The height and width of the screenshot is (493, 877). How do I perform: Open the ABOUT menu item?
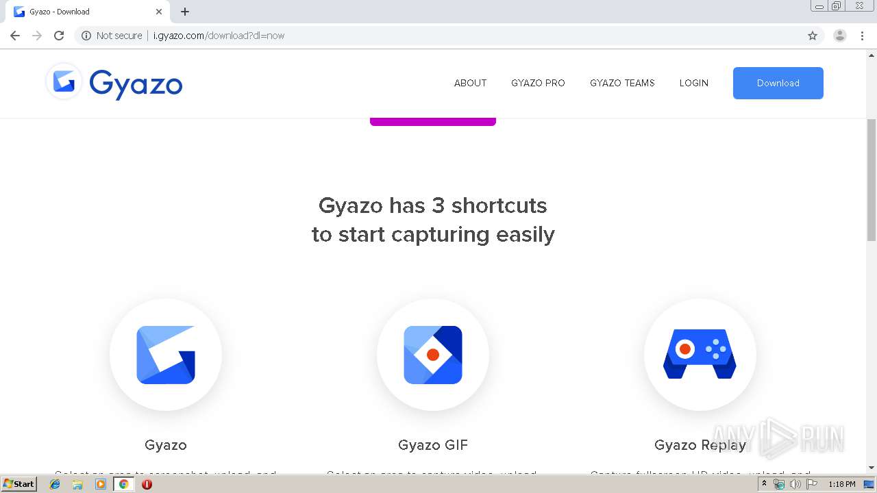pyautogui.click(x=470, y=83)
